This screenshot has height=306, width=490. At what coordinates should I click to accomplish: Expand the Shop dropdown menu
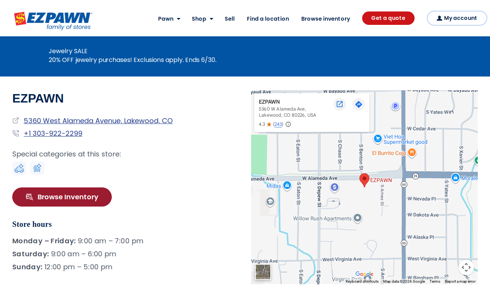(203, 19)
